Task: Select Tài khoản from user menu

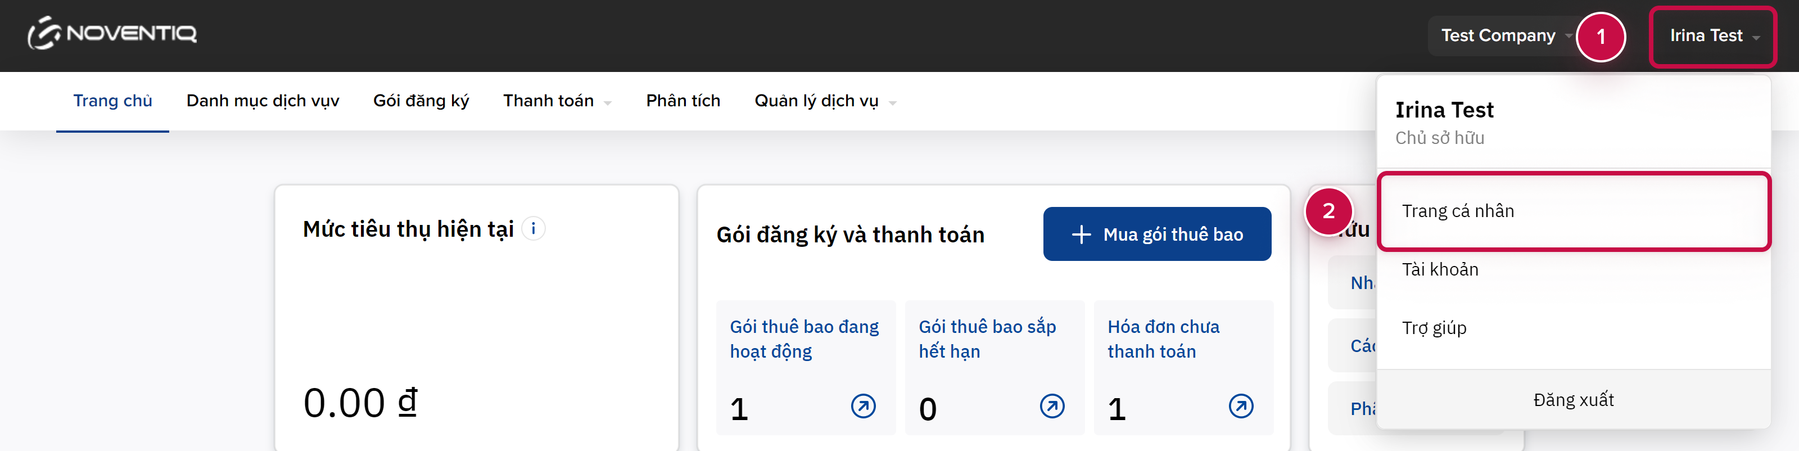Action: pyautogui.click(x=1439, y=269)
